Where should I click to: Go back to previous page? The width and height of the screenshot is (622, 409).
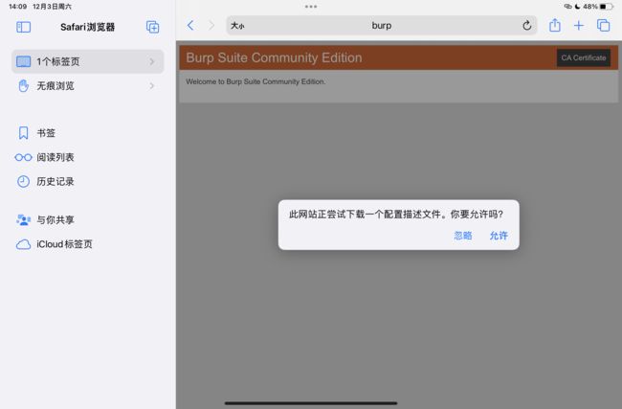tap(190, 26)
